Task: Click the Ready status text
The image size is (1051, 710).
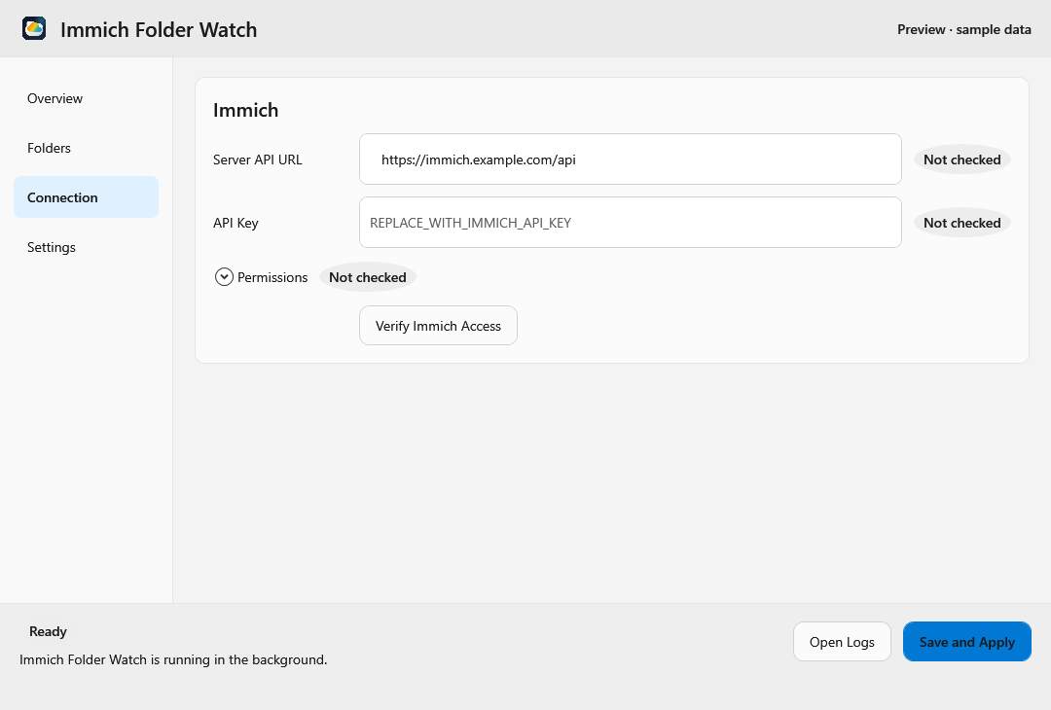Action: [48, 631]
